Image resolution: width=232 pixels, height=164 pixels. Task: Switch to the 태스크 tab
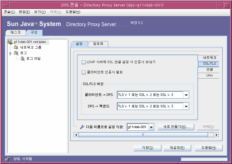[15, 32]
